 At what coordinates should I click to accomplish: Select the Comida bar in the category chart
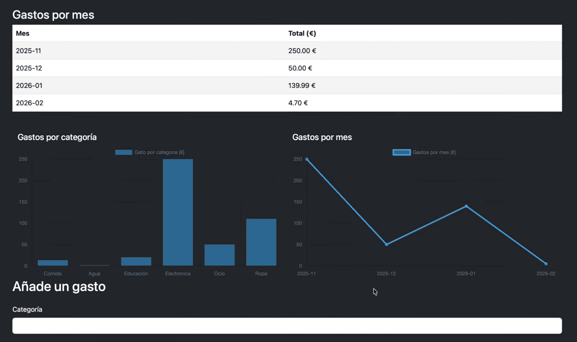53,263
